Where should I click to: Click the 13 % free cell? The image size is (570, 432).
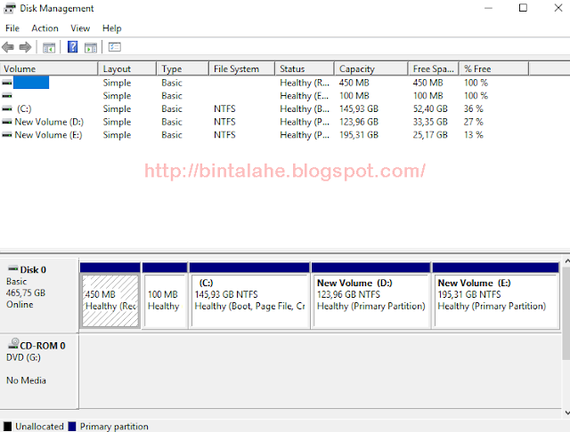click(473, 135)
